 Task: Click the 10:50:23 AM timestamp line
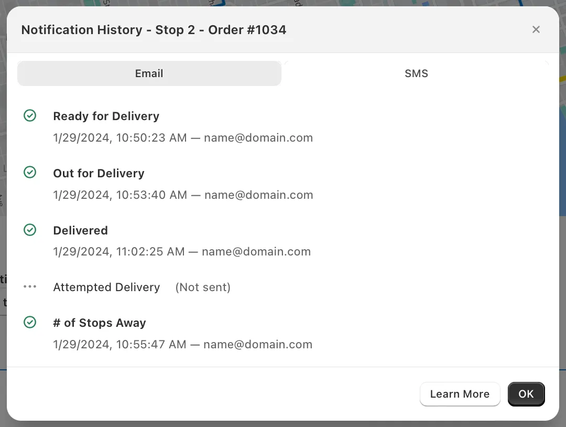[183, 137]
